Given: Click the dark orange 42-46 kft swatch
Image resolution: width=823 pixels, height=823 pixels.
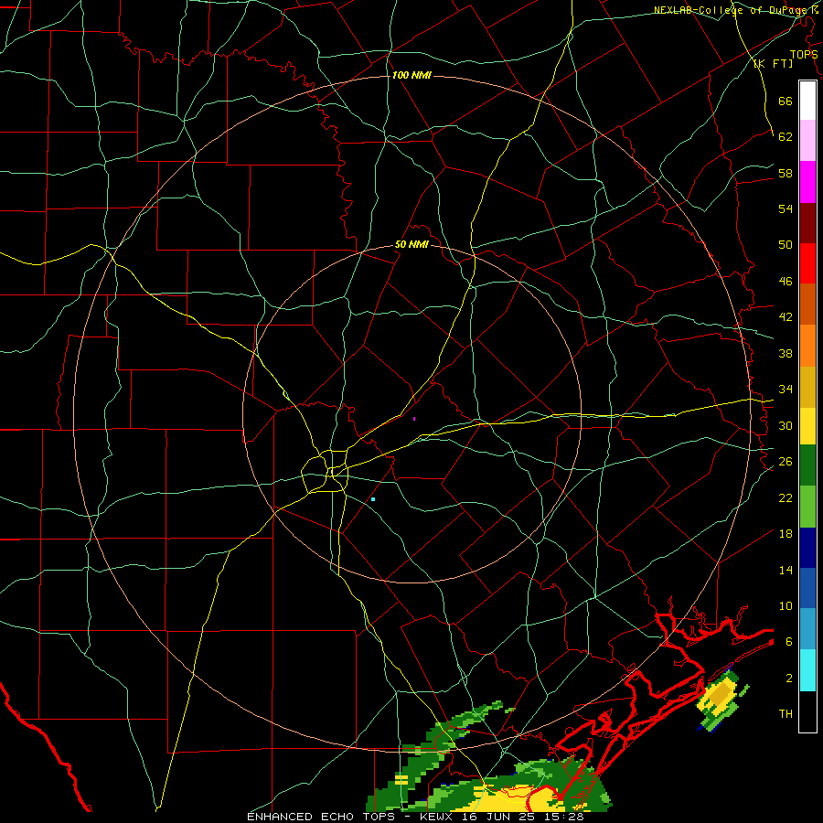Looking at the screenshot, I should click(807, 304).
